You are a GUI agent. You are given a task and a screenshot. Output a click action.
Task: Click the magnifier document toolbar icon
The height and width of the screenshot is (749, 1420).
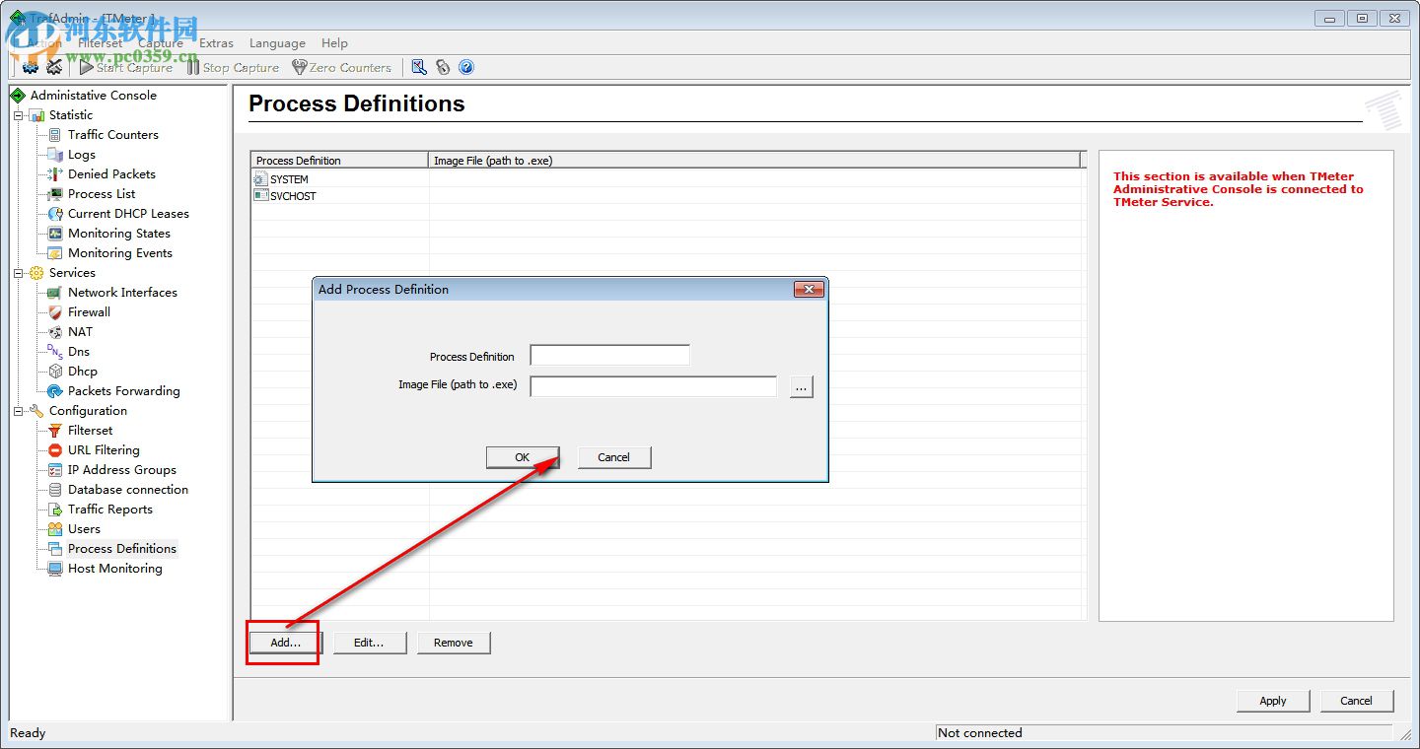419,67
